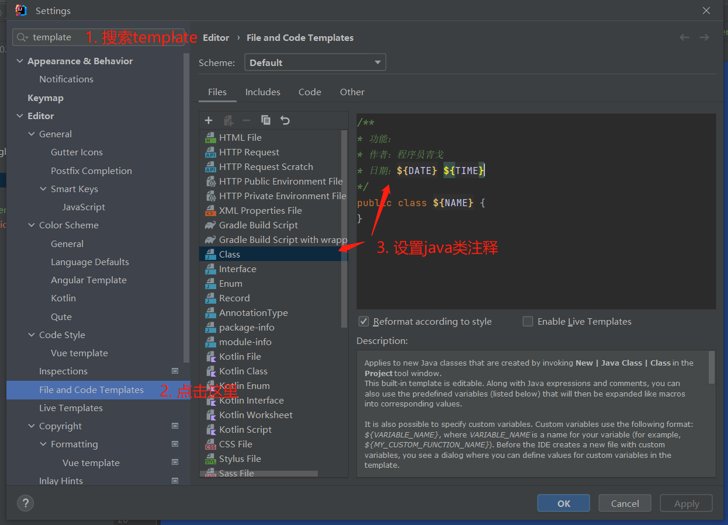Switch to the Other tab

click(x=352, y=92)
